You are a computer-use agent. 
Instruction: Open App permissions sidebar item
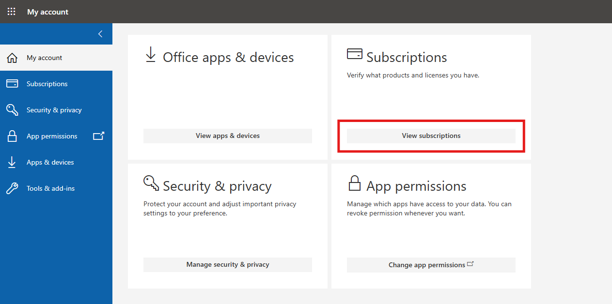pyautogui.click(x=56, y=136)
